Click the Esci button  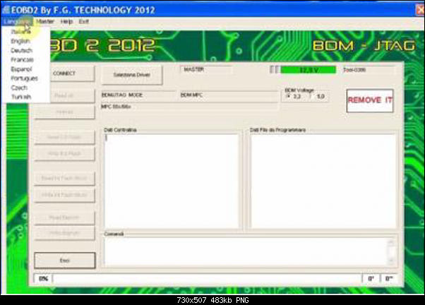pyautogui.click(x=65, y=261)
